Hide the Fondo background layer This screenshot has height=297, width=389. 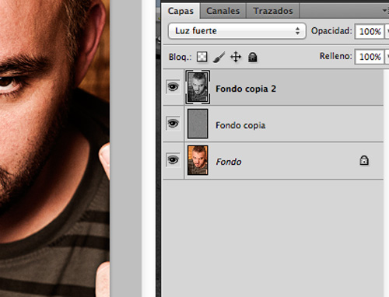click(173, 160)
